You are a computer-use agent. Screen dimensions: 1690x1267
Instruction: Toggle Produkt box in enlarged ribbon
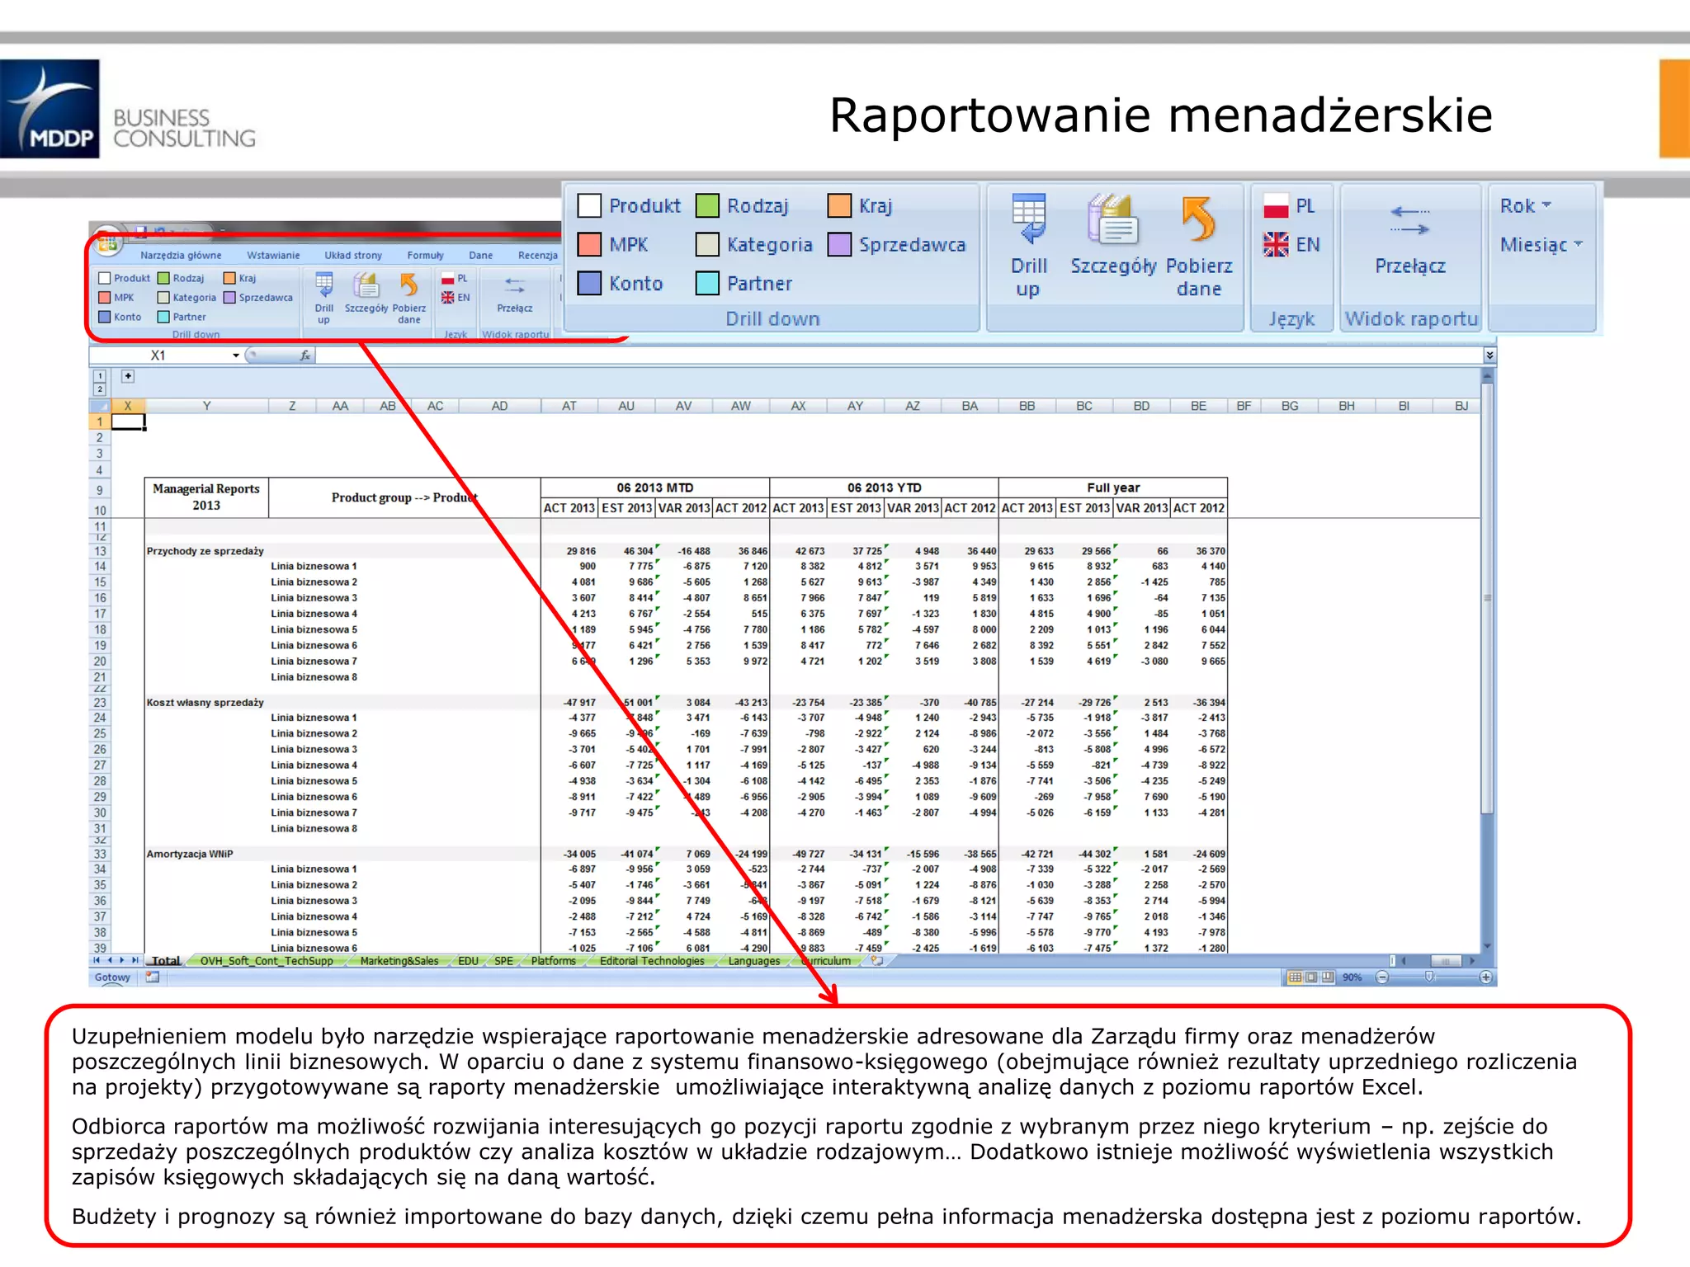(x=589, y=205)
